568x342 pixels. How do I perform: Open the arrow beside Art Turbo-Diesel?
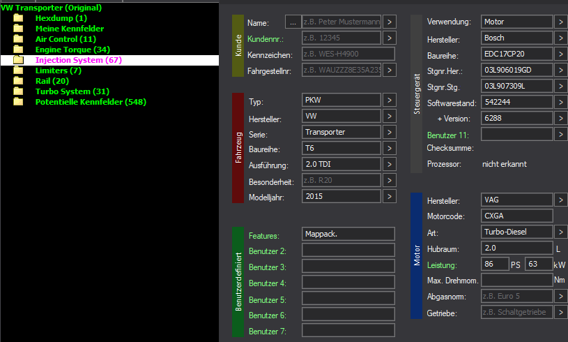coord(561,232)
